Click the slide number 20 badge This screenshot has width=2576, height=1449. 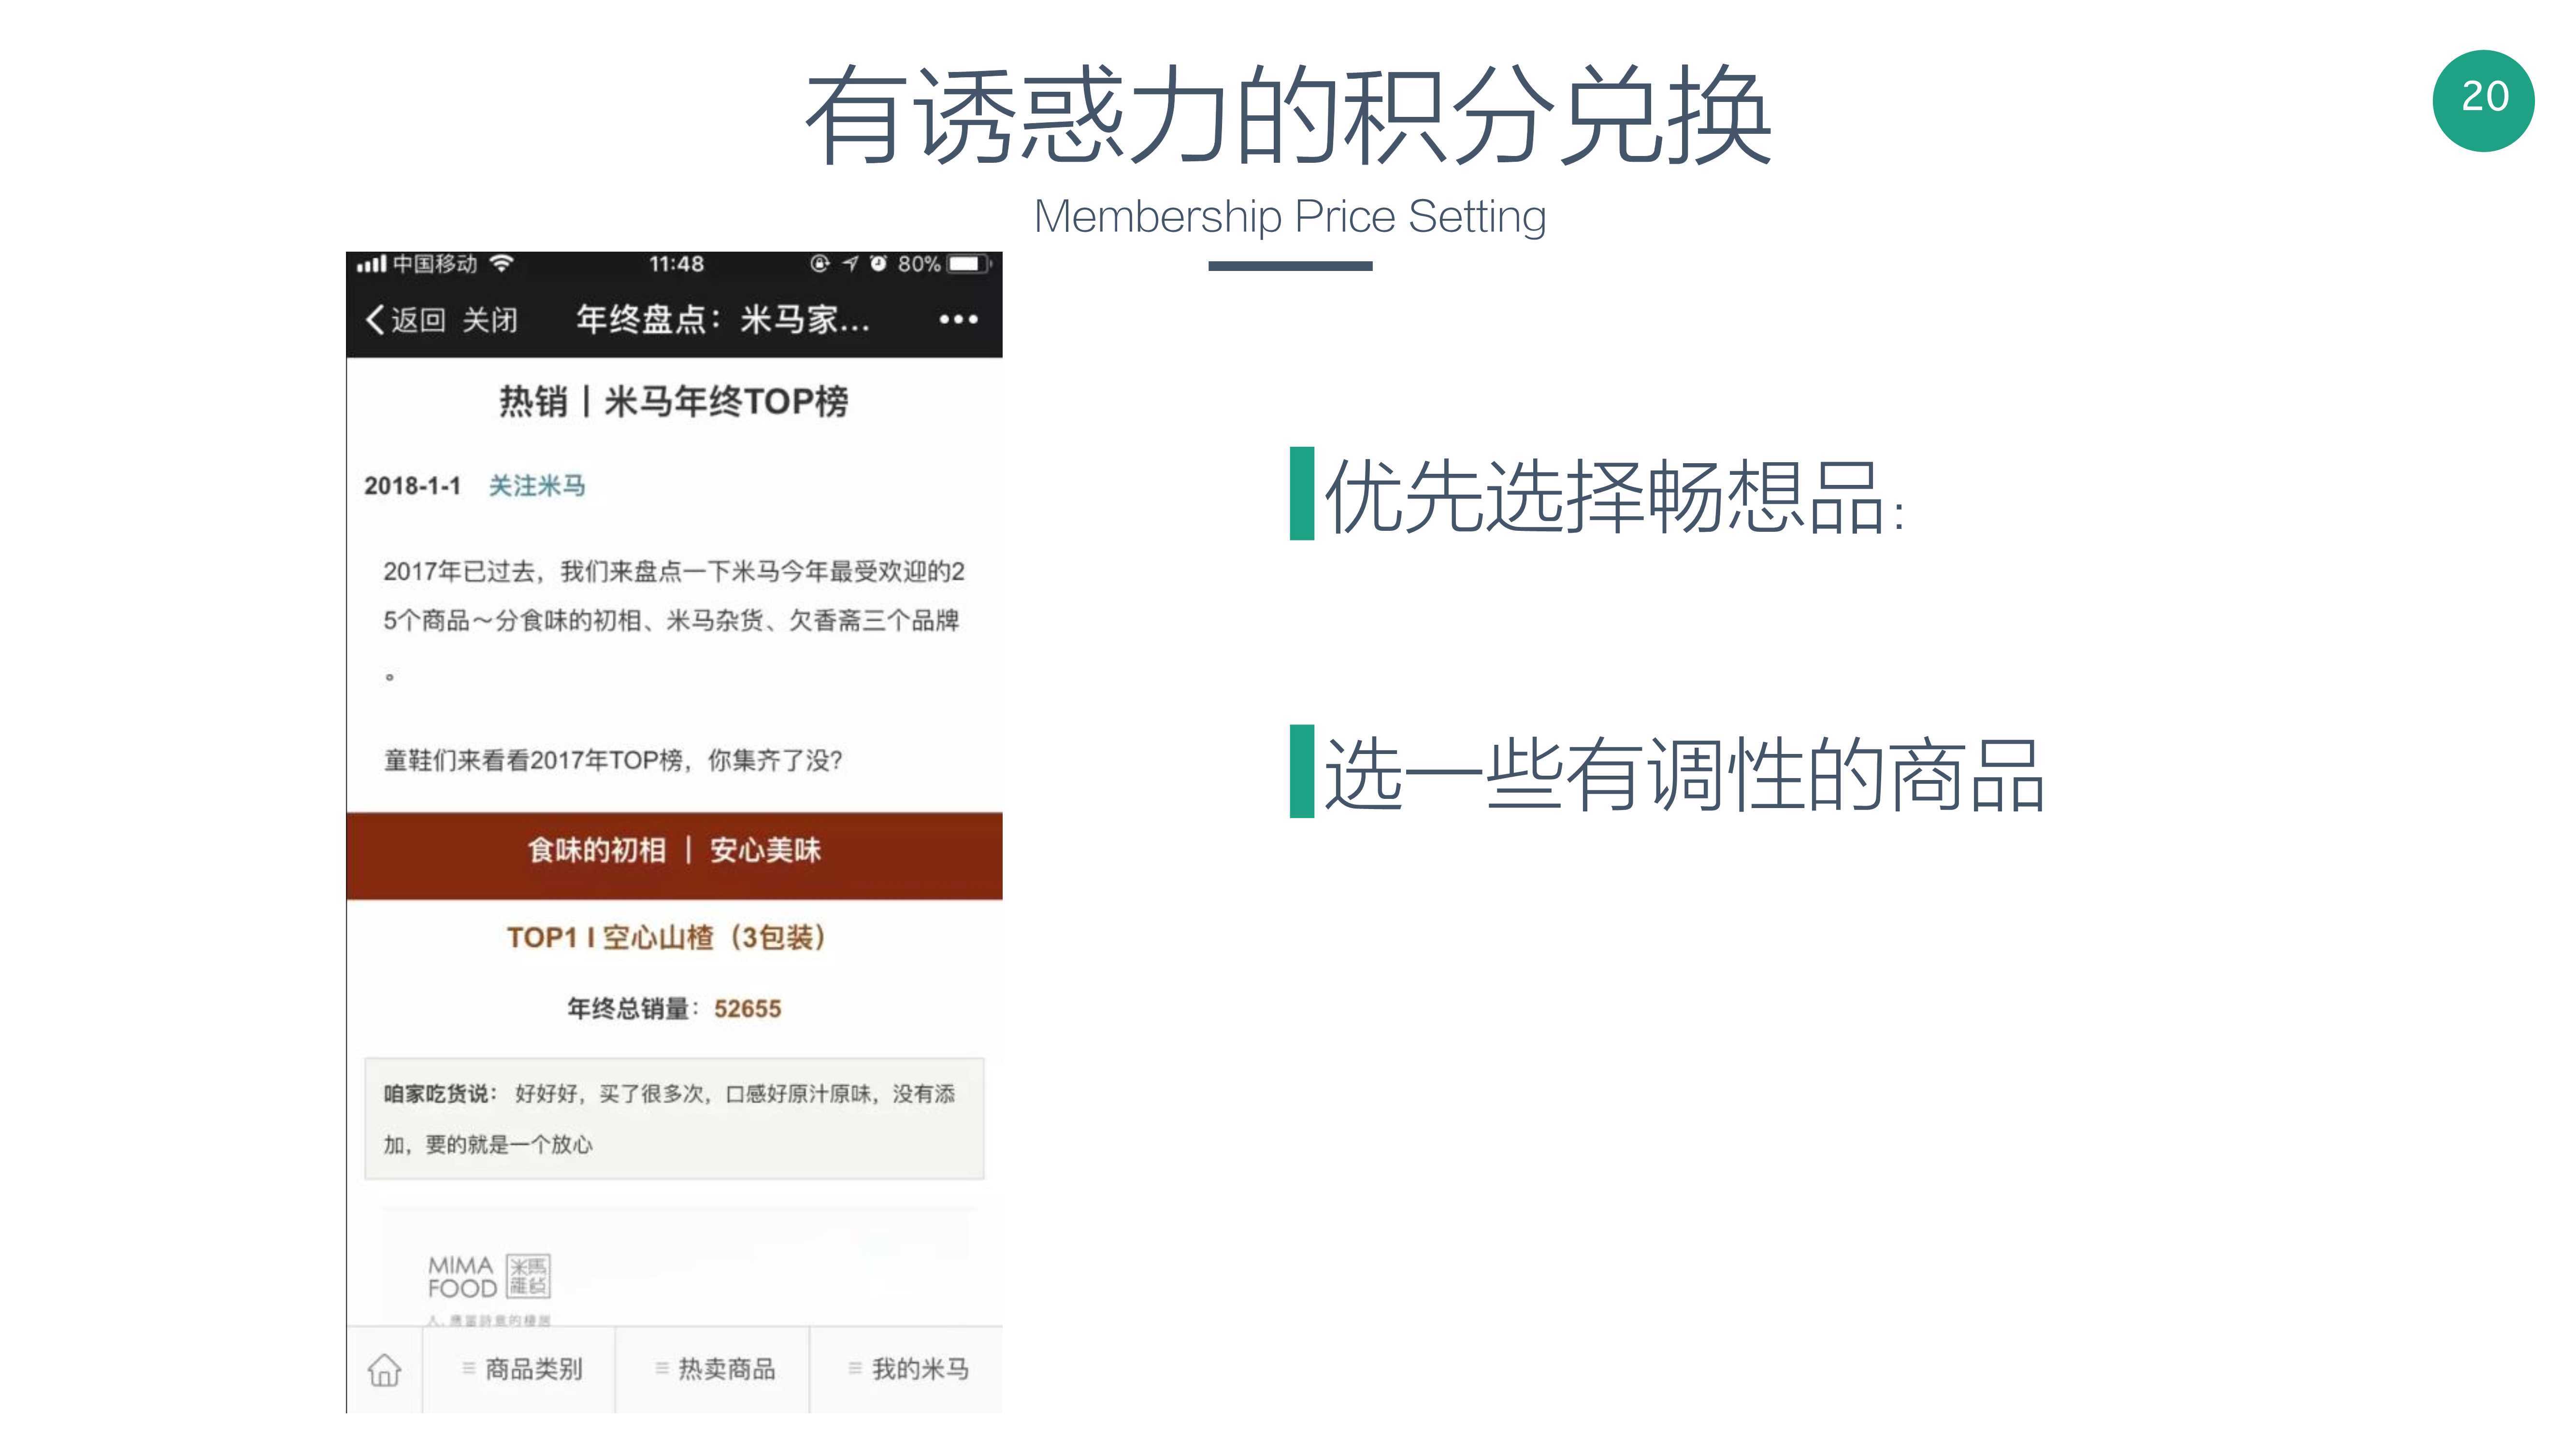[x=2484, y=100]
